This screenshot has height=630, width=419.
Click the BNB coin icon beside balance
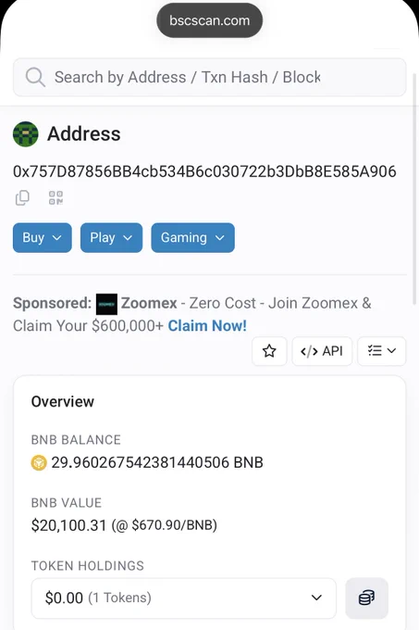[39, 462]
